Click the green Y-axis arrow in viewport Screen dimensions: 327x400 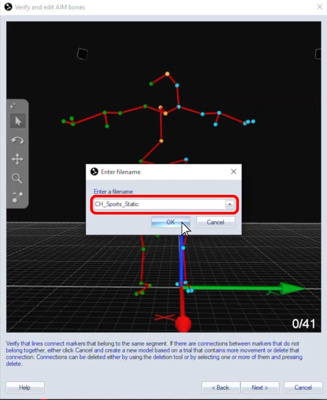pyautogui.click(x=285, y=288)
